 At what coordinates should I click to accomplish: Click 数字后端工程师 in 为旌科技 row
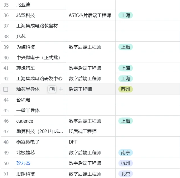(x=85, y=47)
